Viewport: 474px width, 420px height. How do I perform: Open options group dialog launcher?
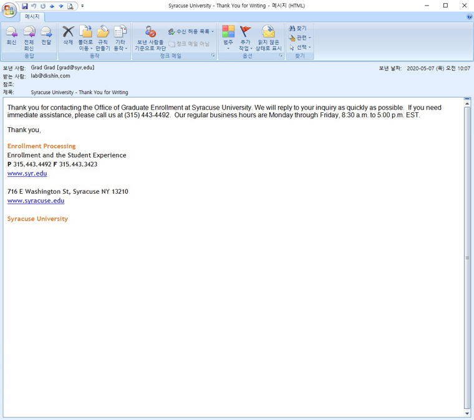(x=281, y=55)
